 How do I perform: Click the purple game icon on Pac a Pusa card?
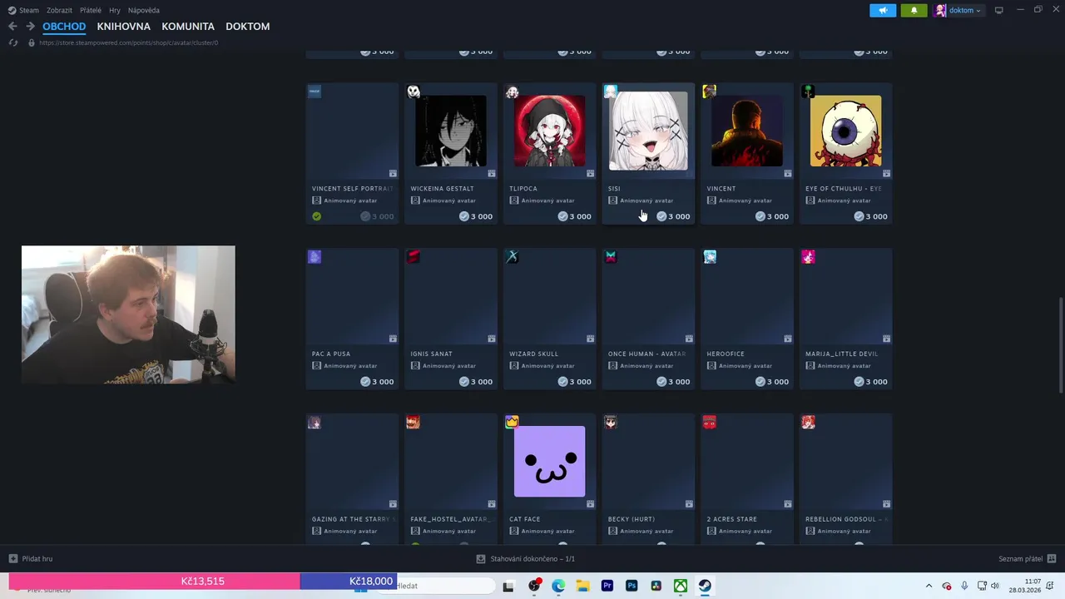[x=315, y=257]
